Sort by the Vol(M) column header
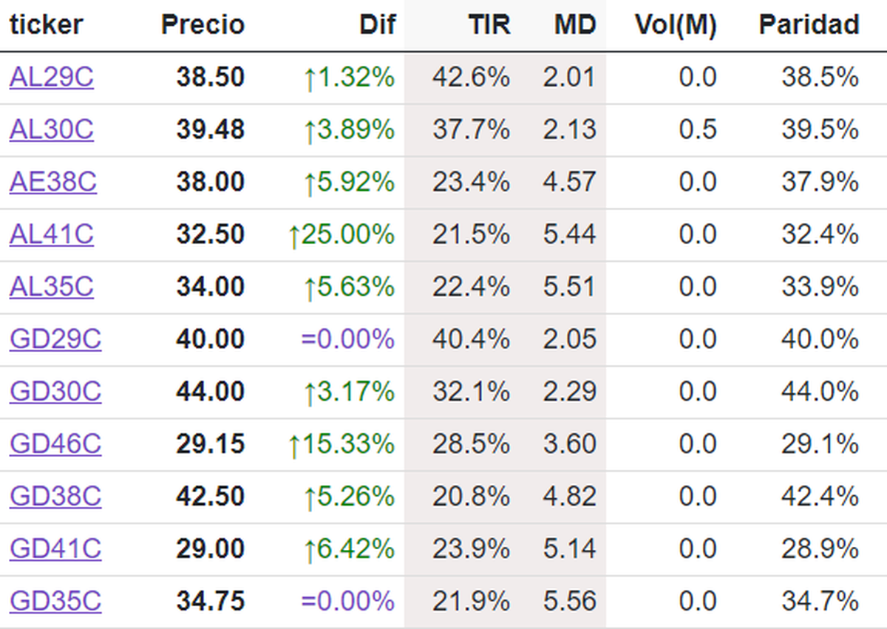The height and width of the screenshot is (629, 887). 676,25
